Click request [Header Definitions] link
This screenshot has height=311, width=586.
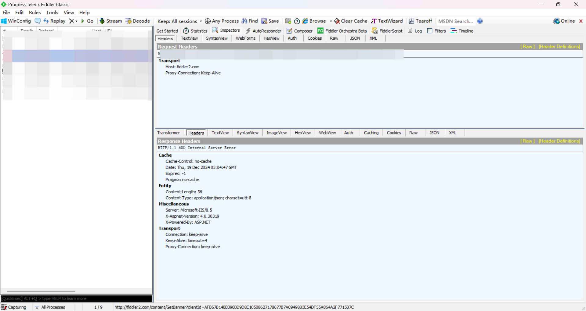[x=559, y=46]
